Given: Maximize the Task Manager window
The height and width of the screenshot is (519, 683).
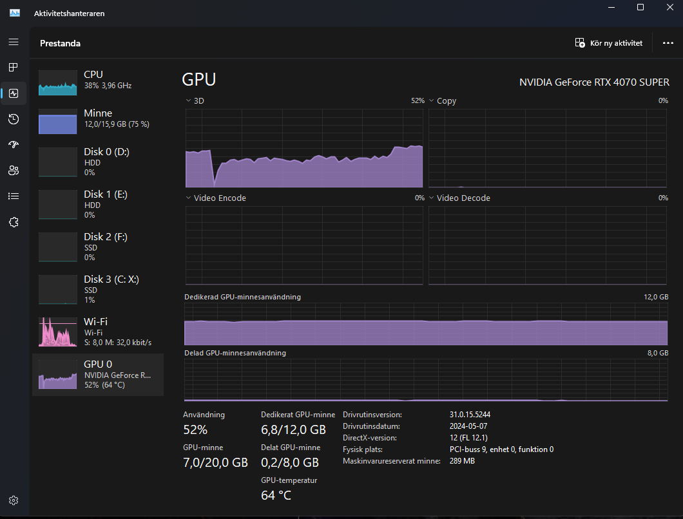Looking at the screenshot, I should 640,7.
